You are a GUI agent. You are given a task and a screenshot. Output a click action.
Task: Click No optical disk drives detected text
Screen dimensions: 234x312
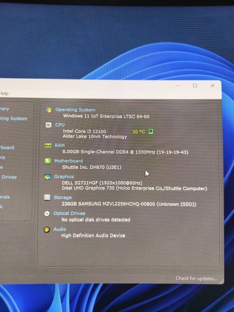pyautogui.click(x=96, y=220)
